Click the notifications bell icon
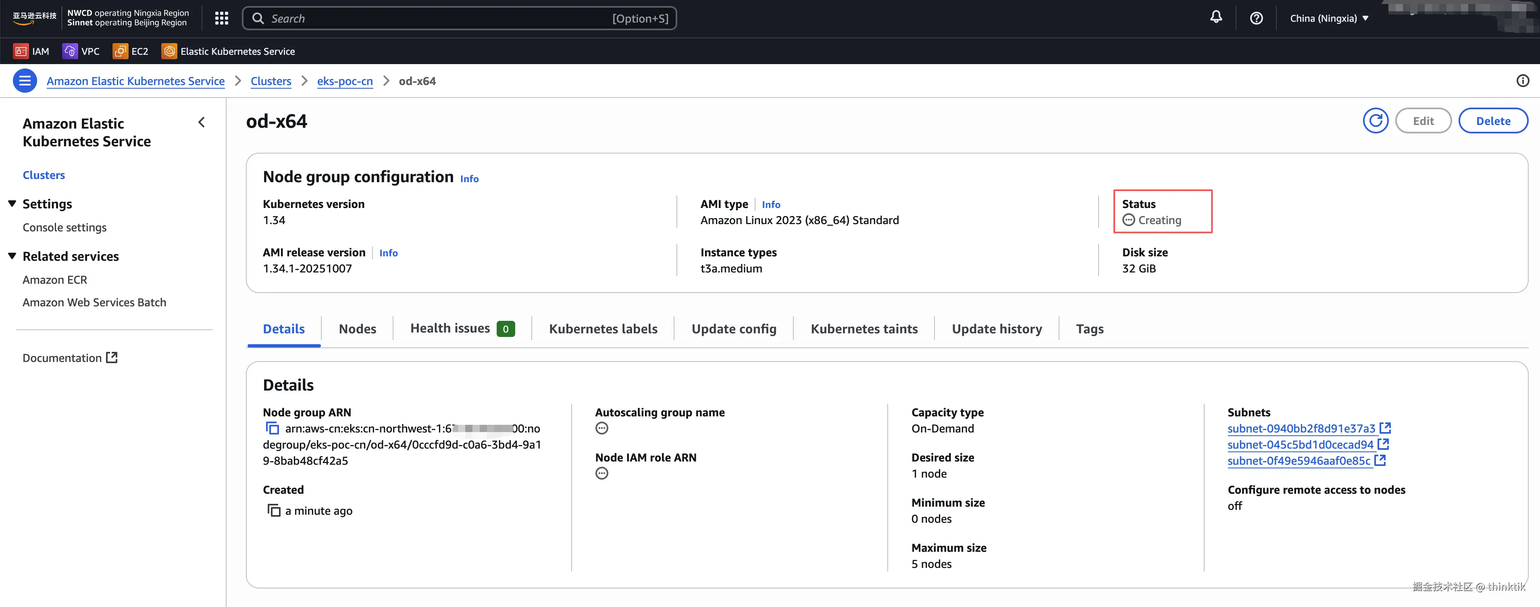This screenshot has width=1540, height=607. [x=1216, y=17]
